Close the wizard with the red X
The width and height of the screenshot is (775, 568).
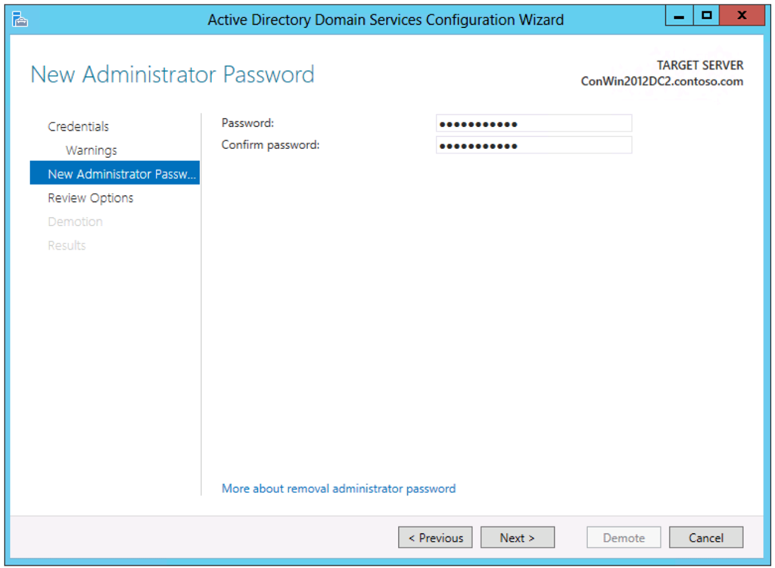[x=741, y=16]
